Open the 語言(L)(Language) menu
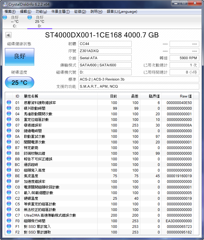 pos(122,12)
